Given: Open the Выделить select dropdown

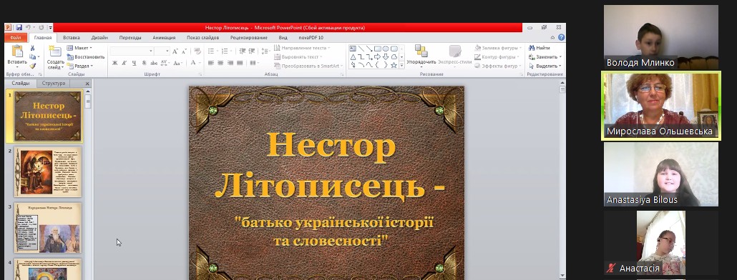Looking at the screenshot, I should [x=545, y=66].
